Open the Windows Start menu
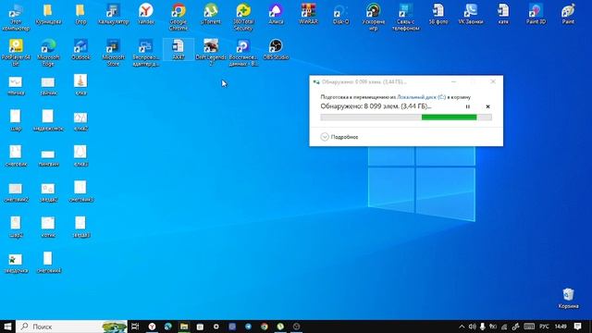This screenshot has width=592, height=333. coord(7,327)
